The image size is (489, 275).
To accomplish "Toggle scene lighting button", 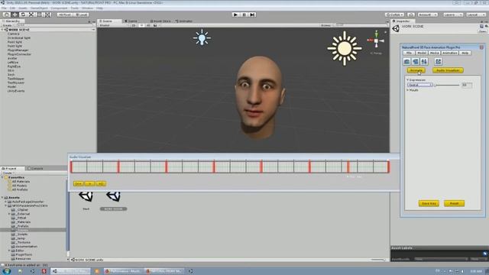I will click(141, 25).
